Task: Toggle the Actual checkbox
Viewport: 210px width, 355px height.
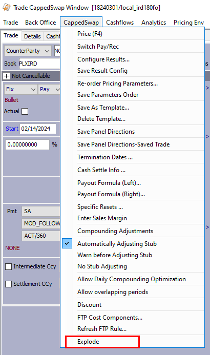Action: (25, 111)
